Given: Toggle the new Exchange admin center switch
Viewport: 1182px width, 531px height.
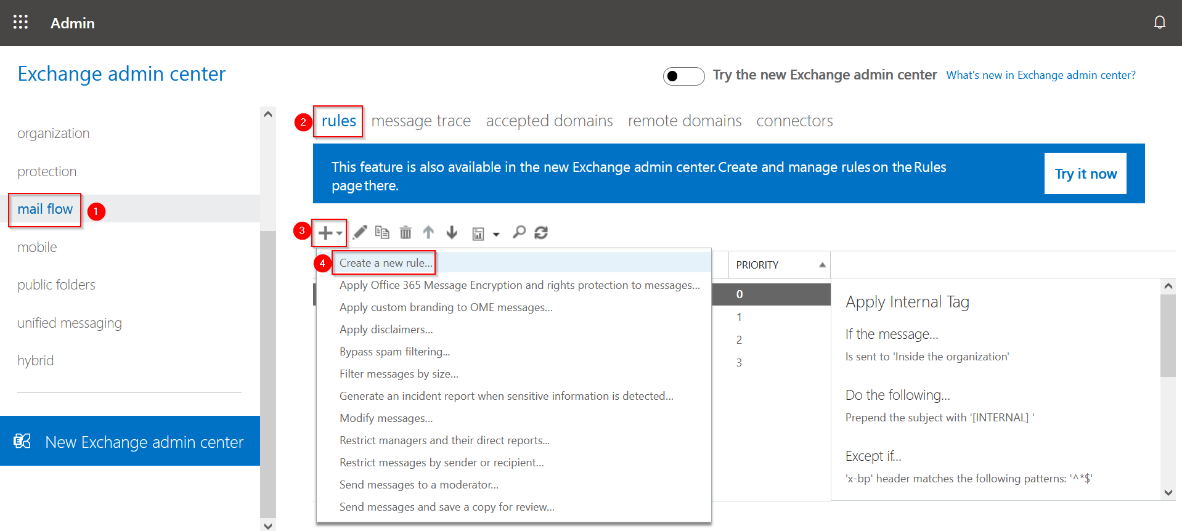Looking at the screenshot, I should click(x=683, y=76).
